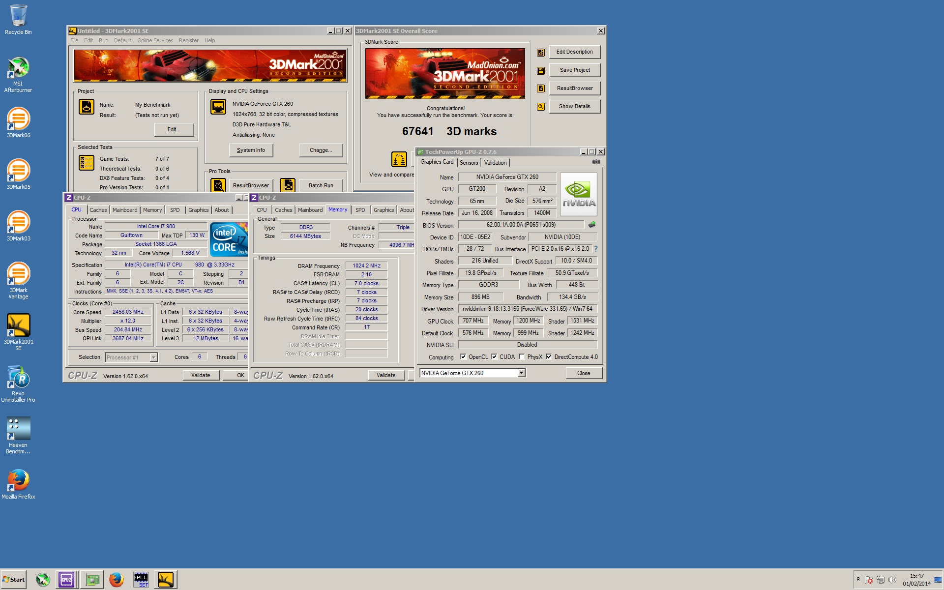Click the Edit Description button
This screenshot has height=590, width=944.
tap(574, 52)
